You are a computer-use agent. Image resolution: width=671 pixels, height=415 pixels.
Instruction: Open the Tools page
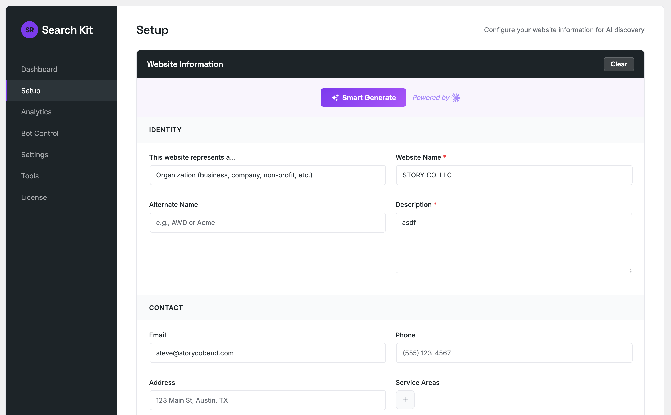(30, 176)
